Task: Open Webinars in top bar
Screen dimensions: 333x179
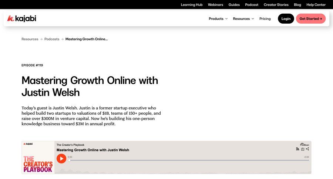Action: [x=215, y=5]
